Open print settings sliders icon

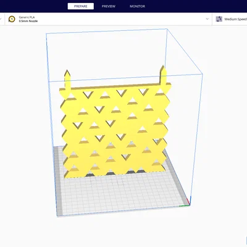pyautogui.click(x=219, y=19)
